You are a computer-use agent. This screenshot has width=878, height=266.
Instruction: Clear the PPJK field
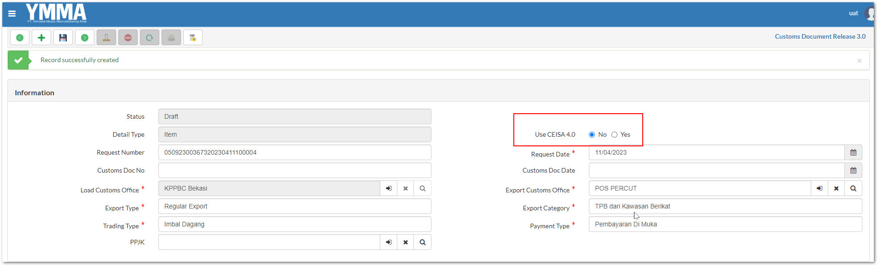click(406, 243)
